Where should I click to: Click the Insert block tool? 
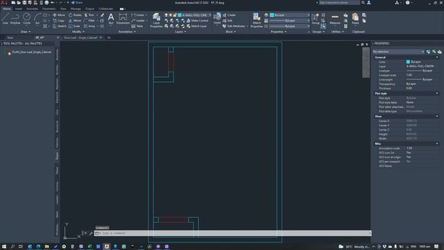point(217,19)
